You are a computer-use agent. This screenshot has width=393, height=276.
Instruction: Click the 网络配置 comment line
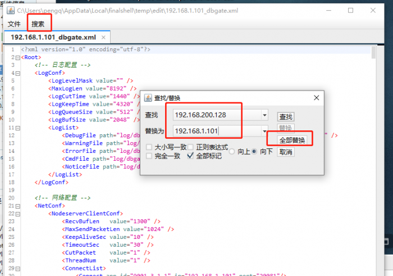click(63, 198)
